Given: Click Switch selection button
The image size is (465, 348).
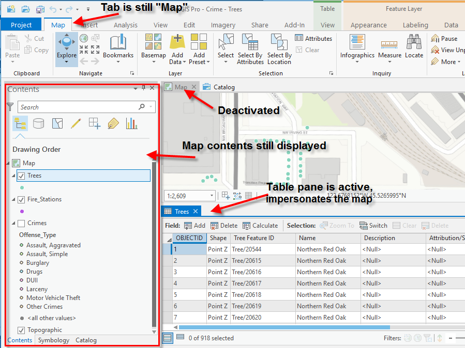Looking at the screenshot, I should 373,226.
